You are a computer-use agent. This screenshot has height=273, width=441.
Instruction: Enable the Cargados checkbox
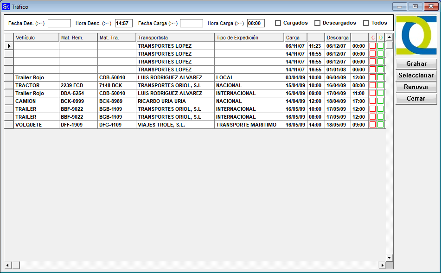point(278,23)
